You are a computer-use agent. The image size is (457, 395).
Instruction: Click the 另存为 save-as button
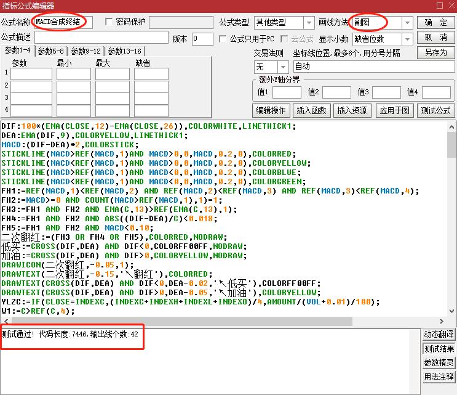pyautogui.click(x=435, y=53)
